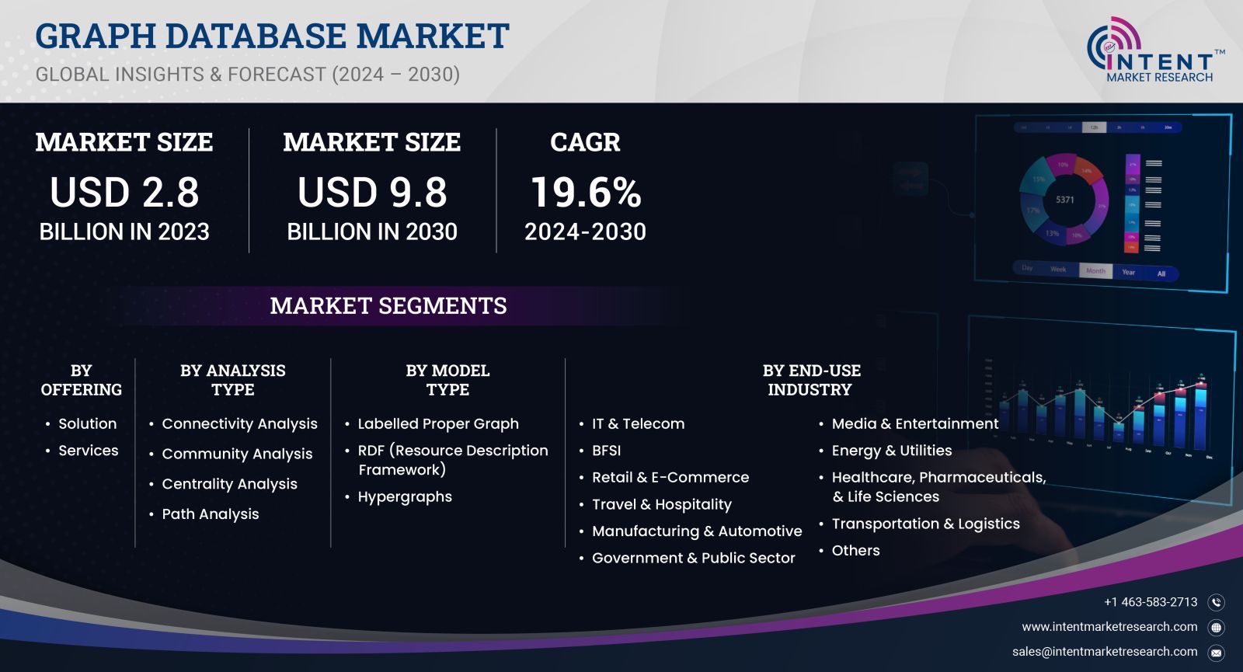This screenshot has height=672, width=1243.
Task: Click the GRAPH DATABASE MARKET title
Action: [x=272, y=36]
